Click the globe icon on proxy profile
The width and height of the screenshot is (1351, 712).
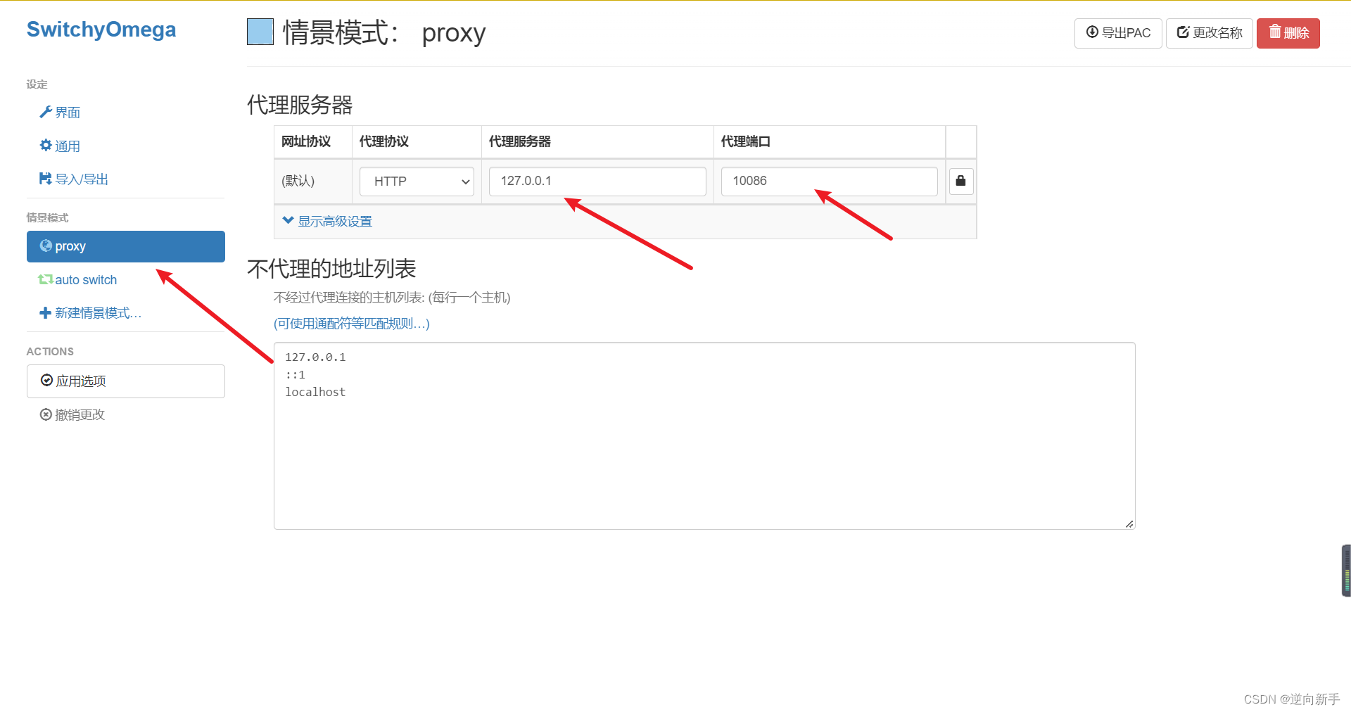(46, 246)
